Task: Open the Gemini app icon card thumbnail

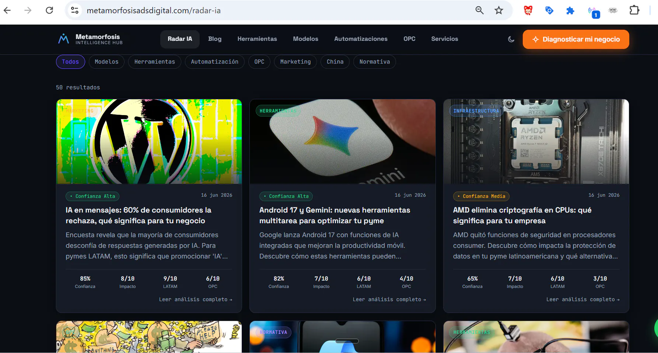Action: pos(343,142)
